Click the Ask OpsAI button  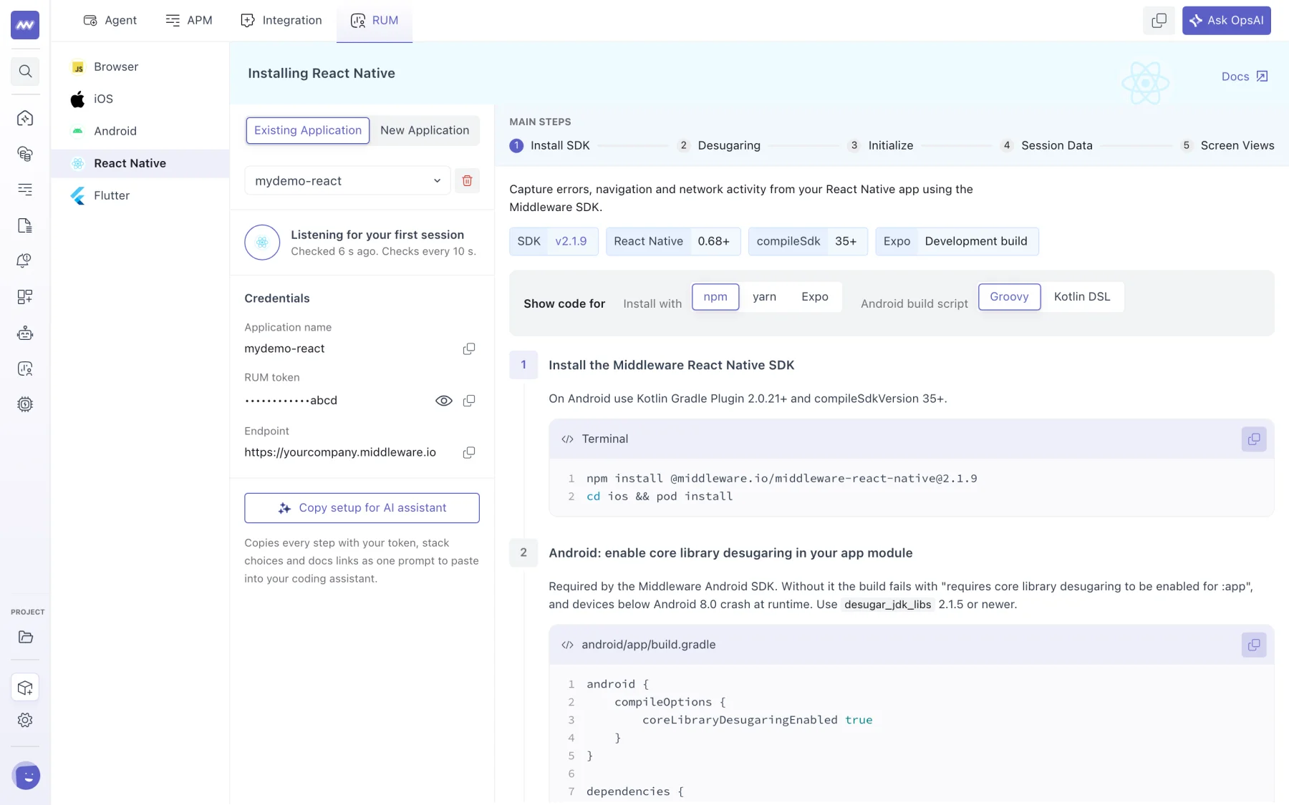[x=1226, y=20]
